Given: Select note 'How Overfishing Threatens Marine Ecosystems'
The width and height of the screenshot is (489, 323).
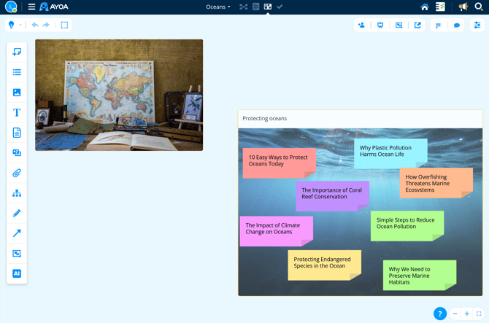Looking at the screenshot, I should click(x=436, y=183).
